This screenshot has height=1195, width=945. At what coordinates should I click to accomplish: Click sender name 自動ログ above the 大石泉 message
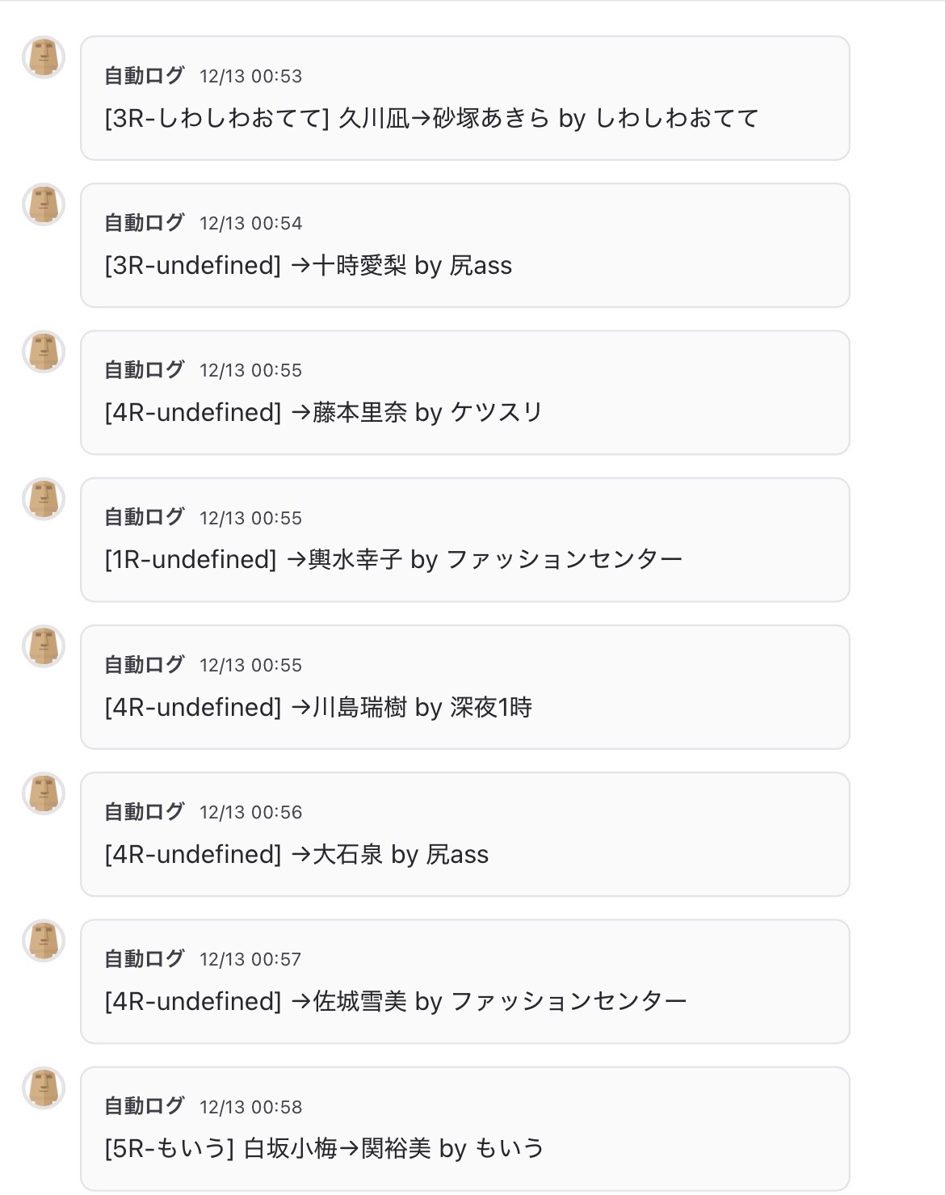tap(145, 812)
